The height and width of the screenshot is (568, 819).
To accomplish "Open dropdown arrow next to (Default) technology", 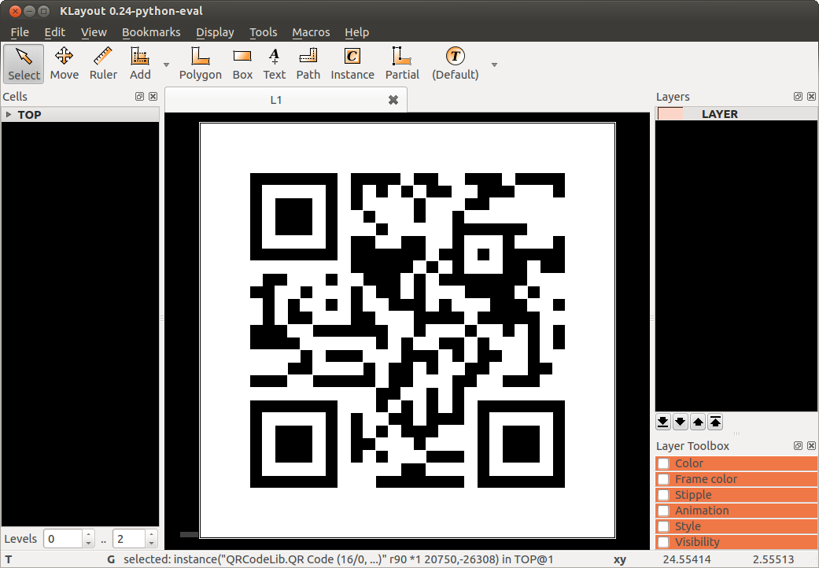I will point(494,65).
